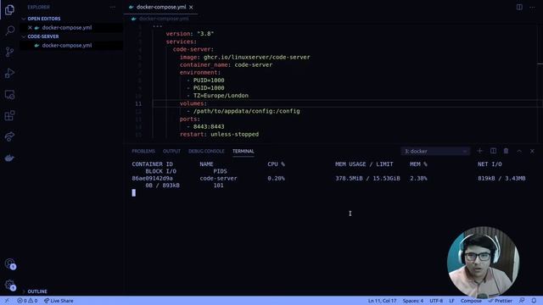Click the errors and warnings status counter
543x305 pixels.
27,301
